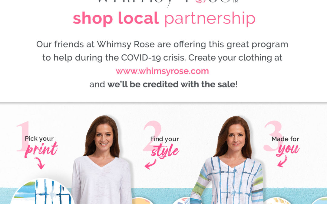This screenshot has width=327, height=204.
Task: Select the partial print circle at bottom right edge
Action: tap(319, 201)
